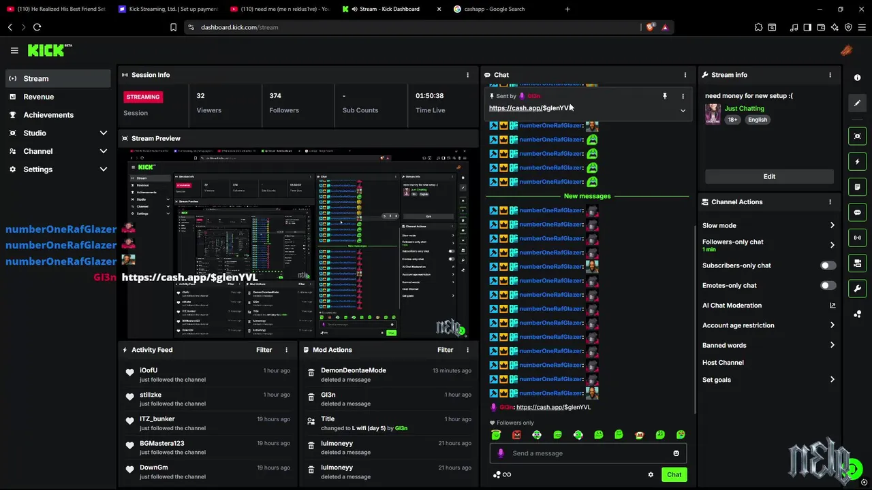
Task: Click Brave Shields icon in address bar
Action: click(x=650, y=27)
